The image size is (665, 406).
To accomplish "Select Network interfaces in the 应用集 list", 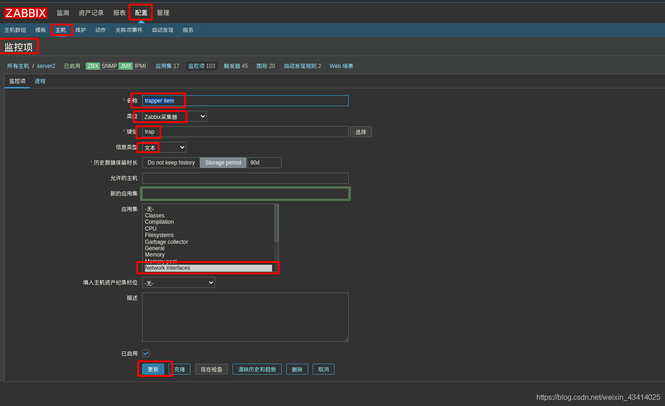I will (208, 268).
